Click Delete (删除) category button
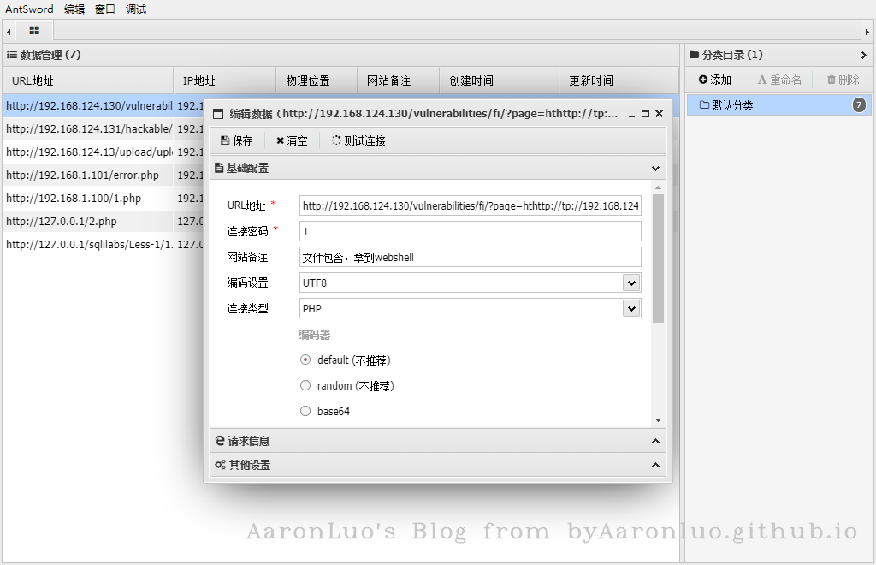Image resolution: width=876 pixels, height=565 pixels. pyautogui.click(x=843, y=80)
